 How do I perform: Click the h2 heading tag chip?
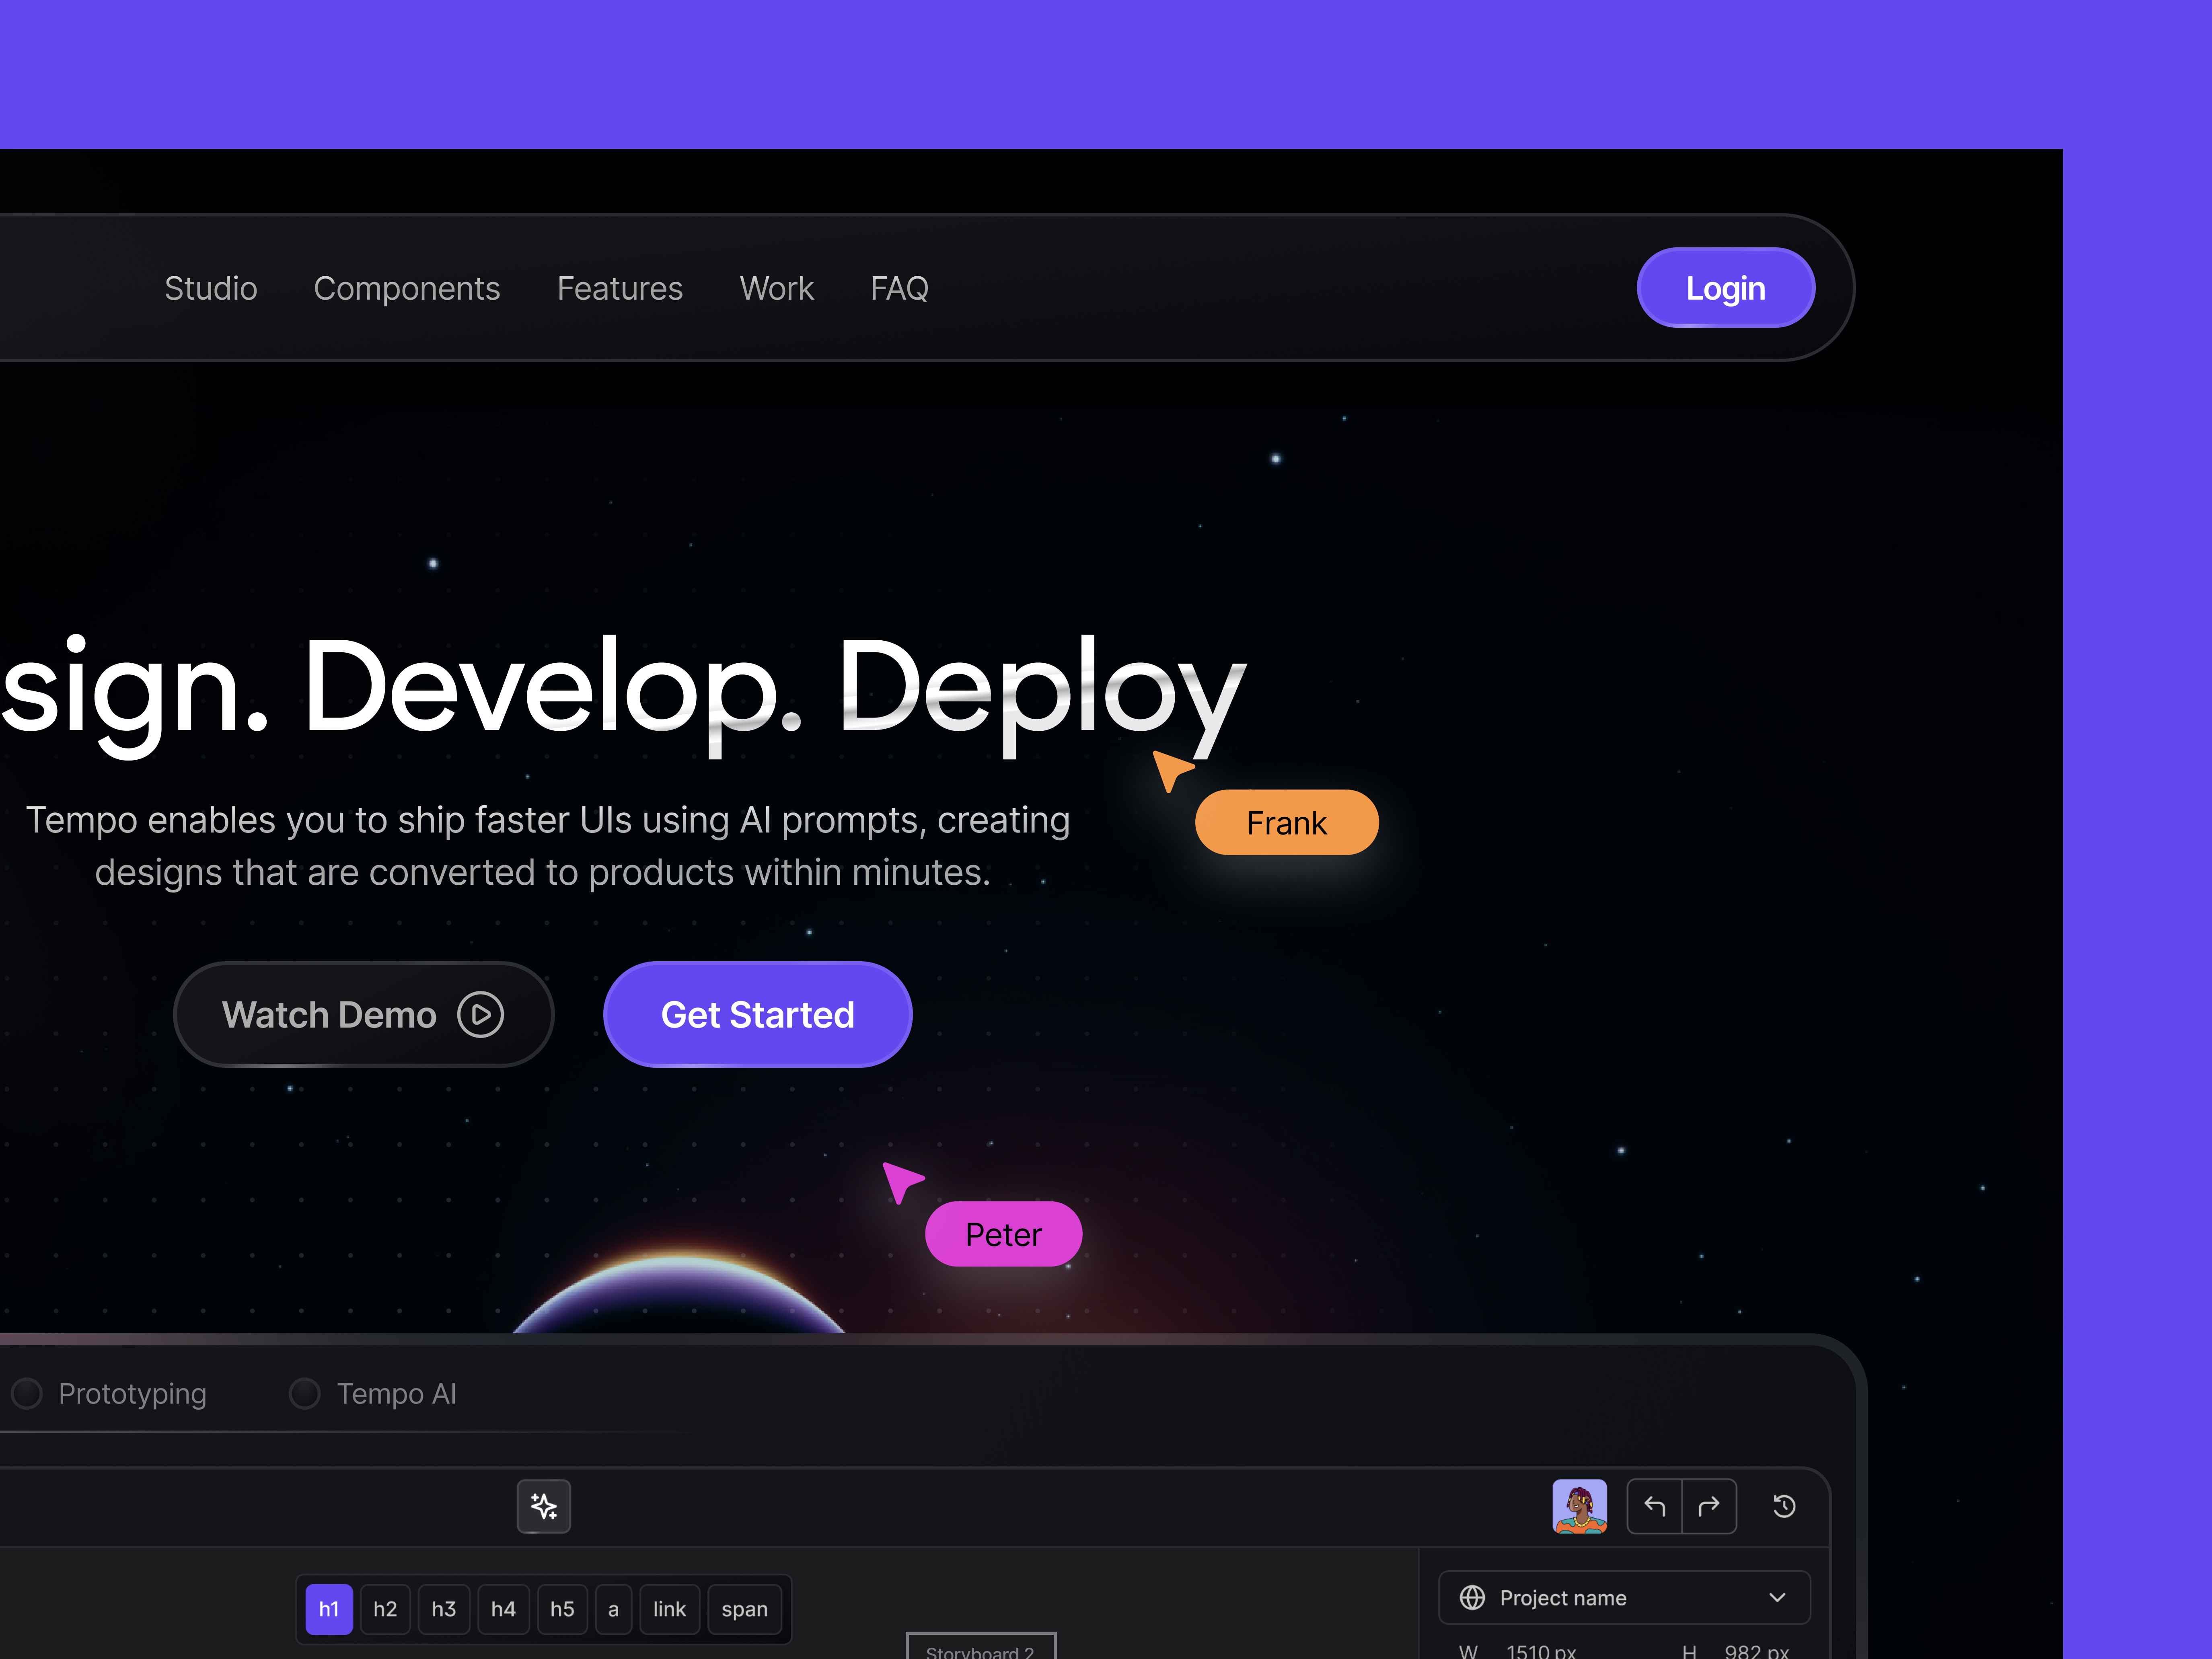(x=385, y=1609)
